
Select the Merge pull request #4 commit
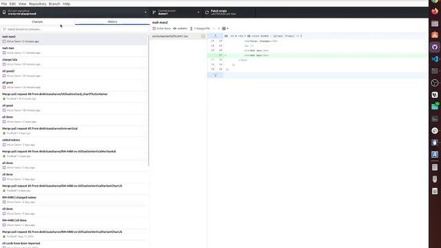[x=74, y=154]
